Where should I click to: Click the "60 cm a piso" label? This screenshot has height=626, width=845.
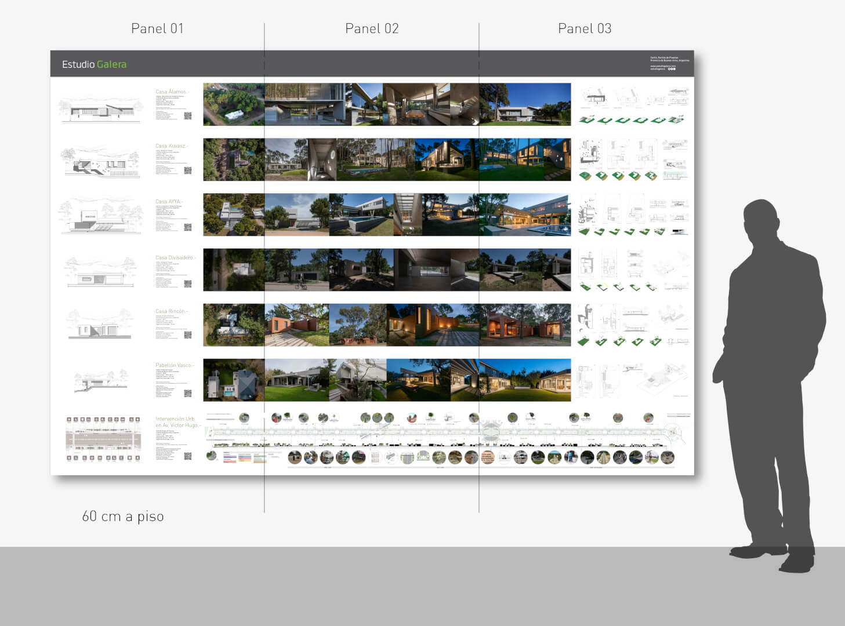[123, 516]
